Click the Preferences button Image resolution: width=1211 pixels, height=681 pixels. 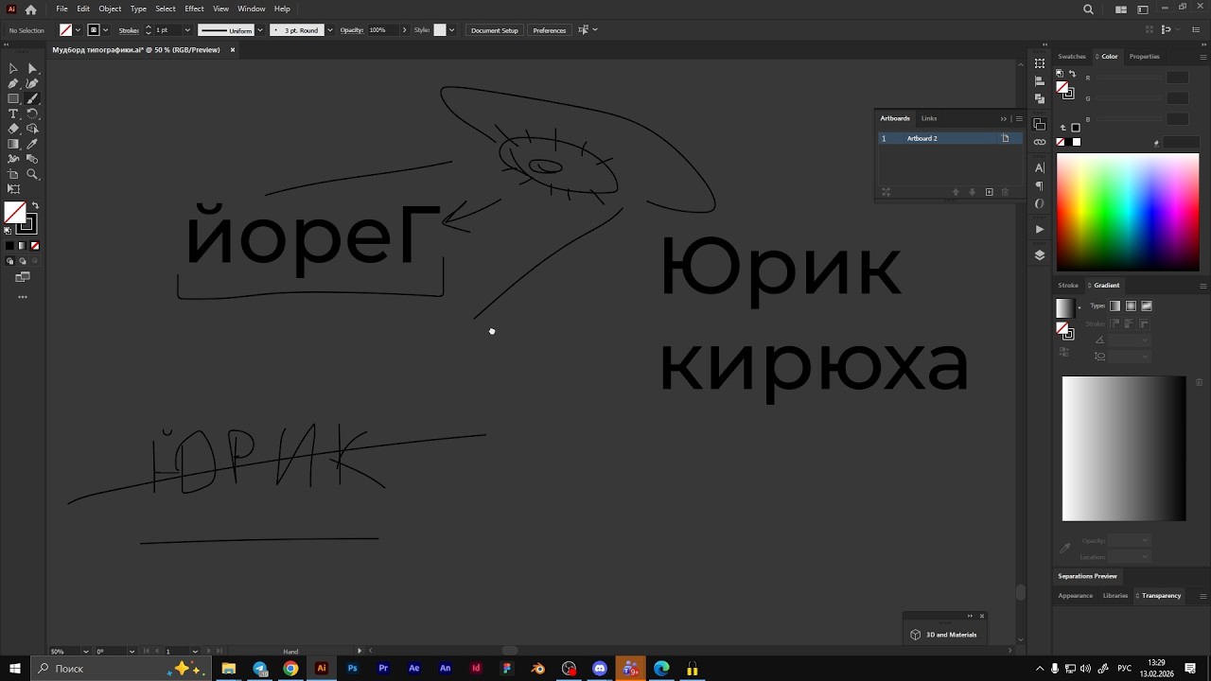pos(550,30)
